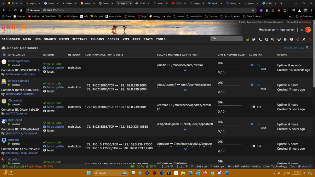Open the Shares menu item
315x177 pixels.
[50, 39]
